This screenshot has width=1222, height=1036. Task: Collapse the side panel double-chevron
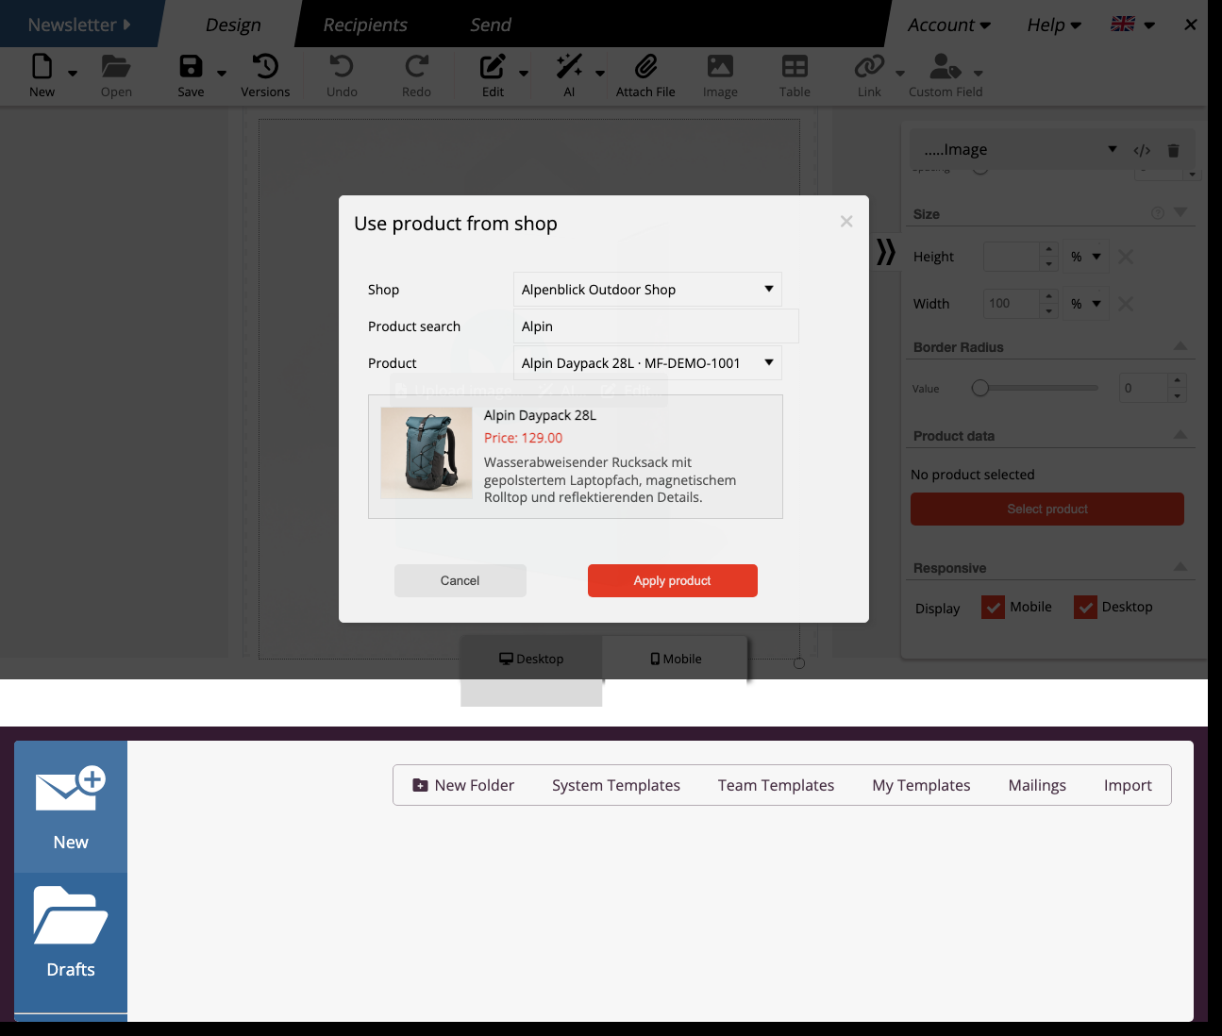pyautogui.click(x=885, y=252)
